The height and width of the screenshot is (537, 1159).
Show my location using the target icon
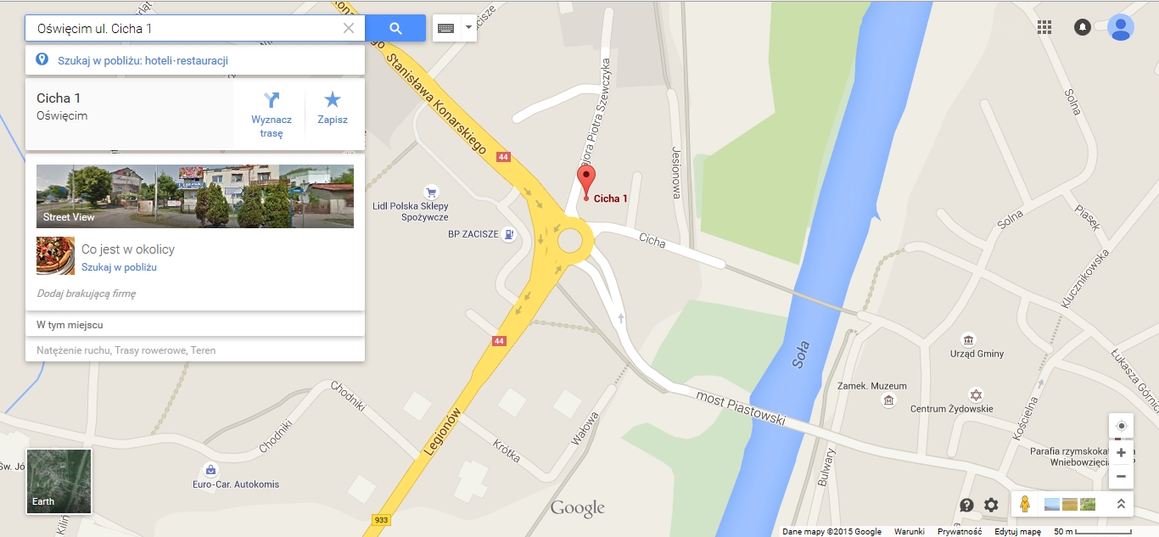pyautogui.click(x=1121, y=426)
